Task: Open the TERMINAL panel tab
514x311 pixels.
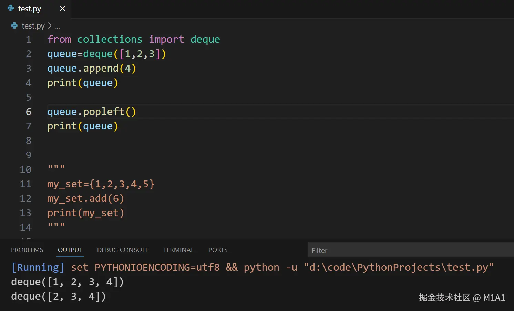Action: pos(178,250)
